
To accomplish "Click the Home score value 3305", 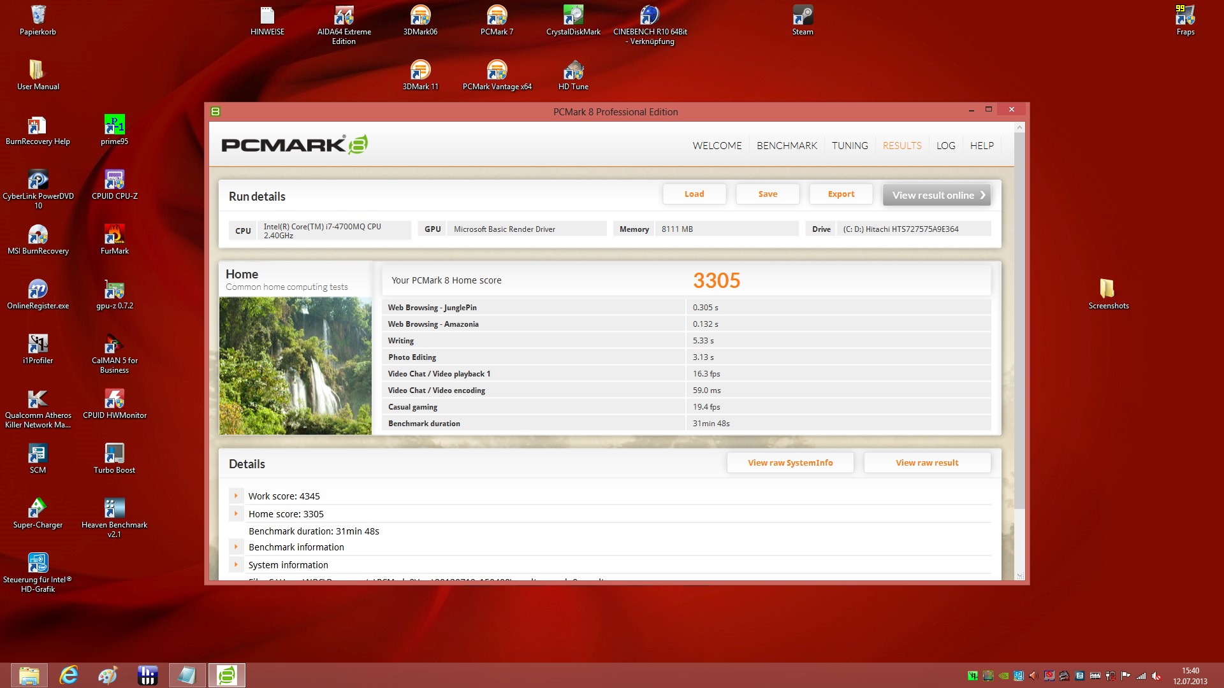I will tap(717, 281).
